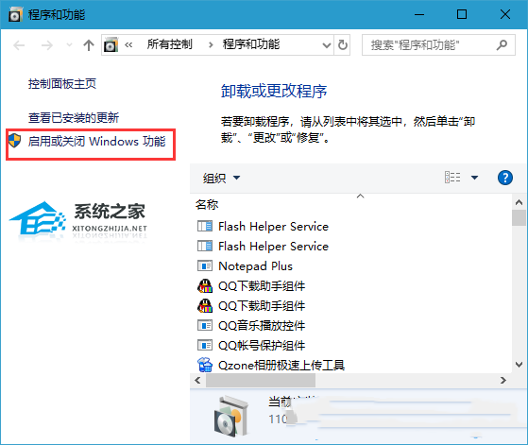This screenshot has height=445, width=528.
Task: Expand the recent locations dropdown arrow
Action: (x=69, y=44)
